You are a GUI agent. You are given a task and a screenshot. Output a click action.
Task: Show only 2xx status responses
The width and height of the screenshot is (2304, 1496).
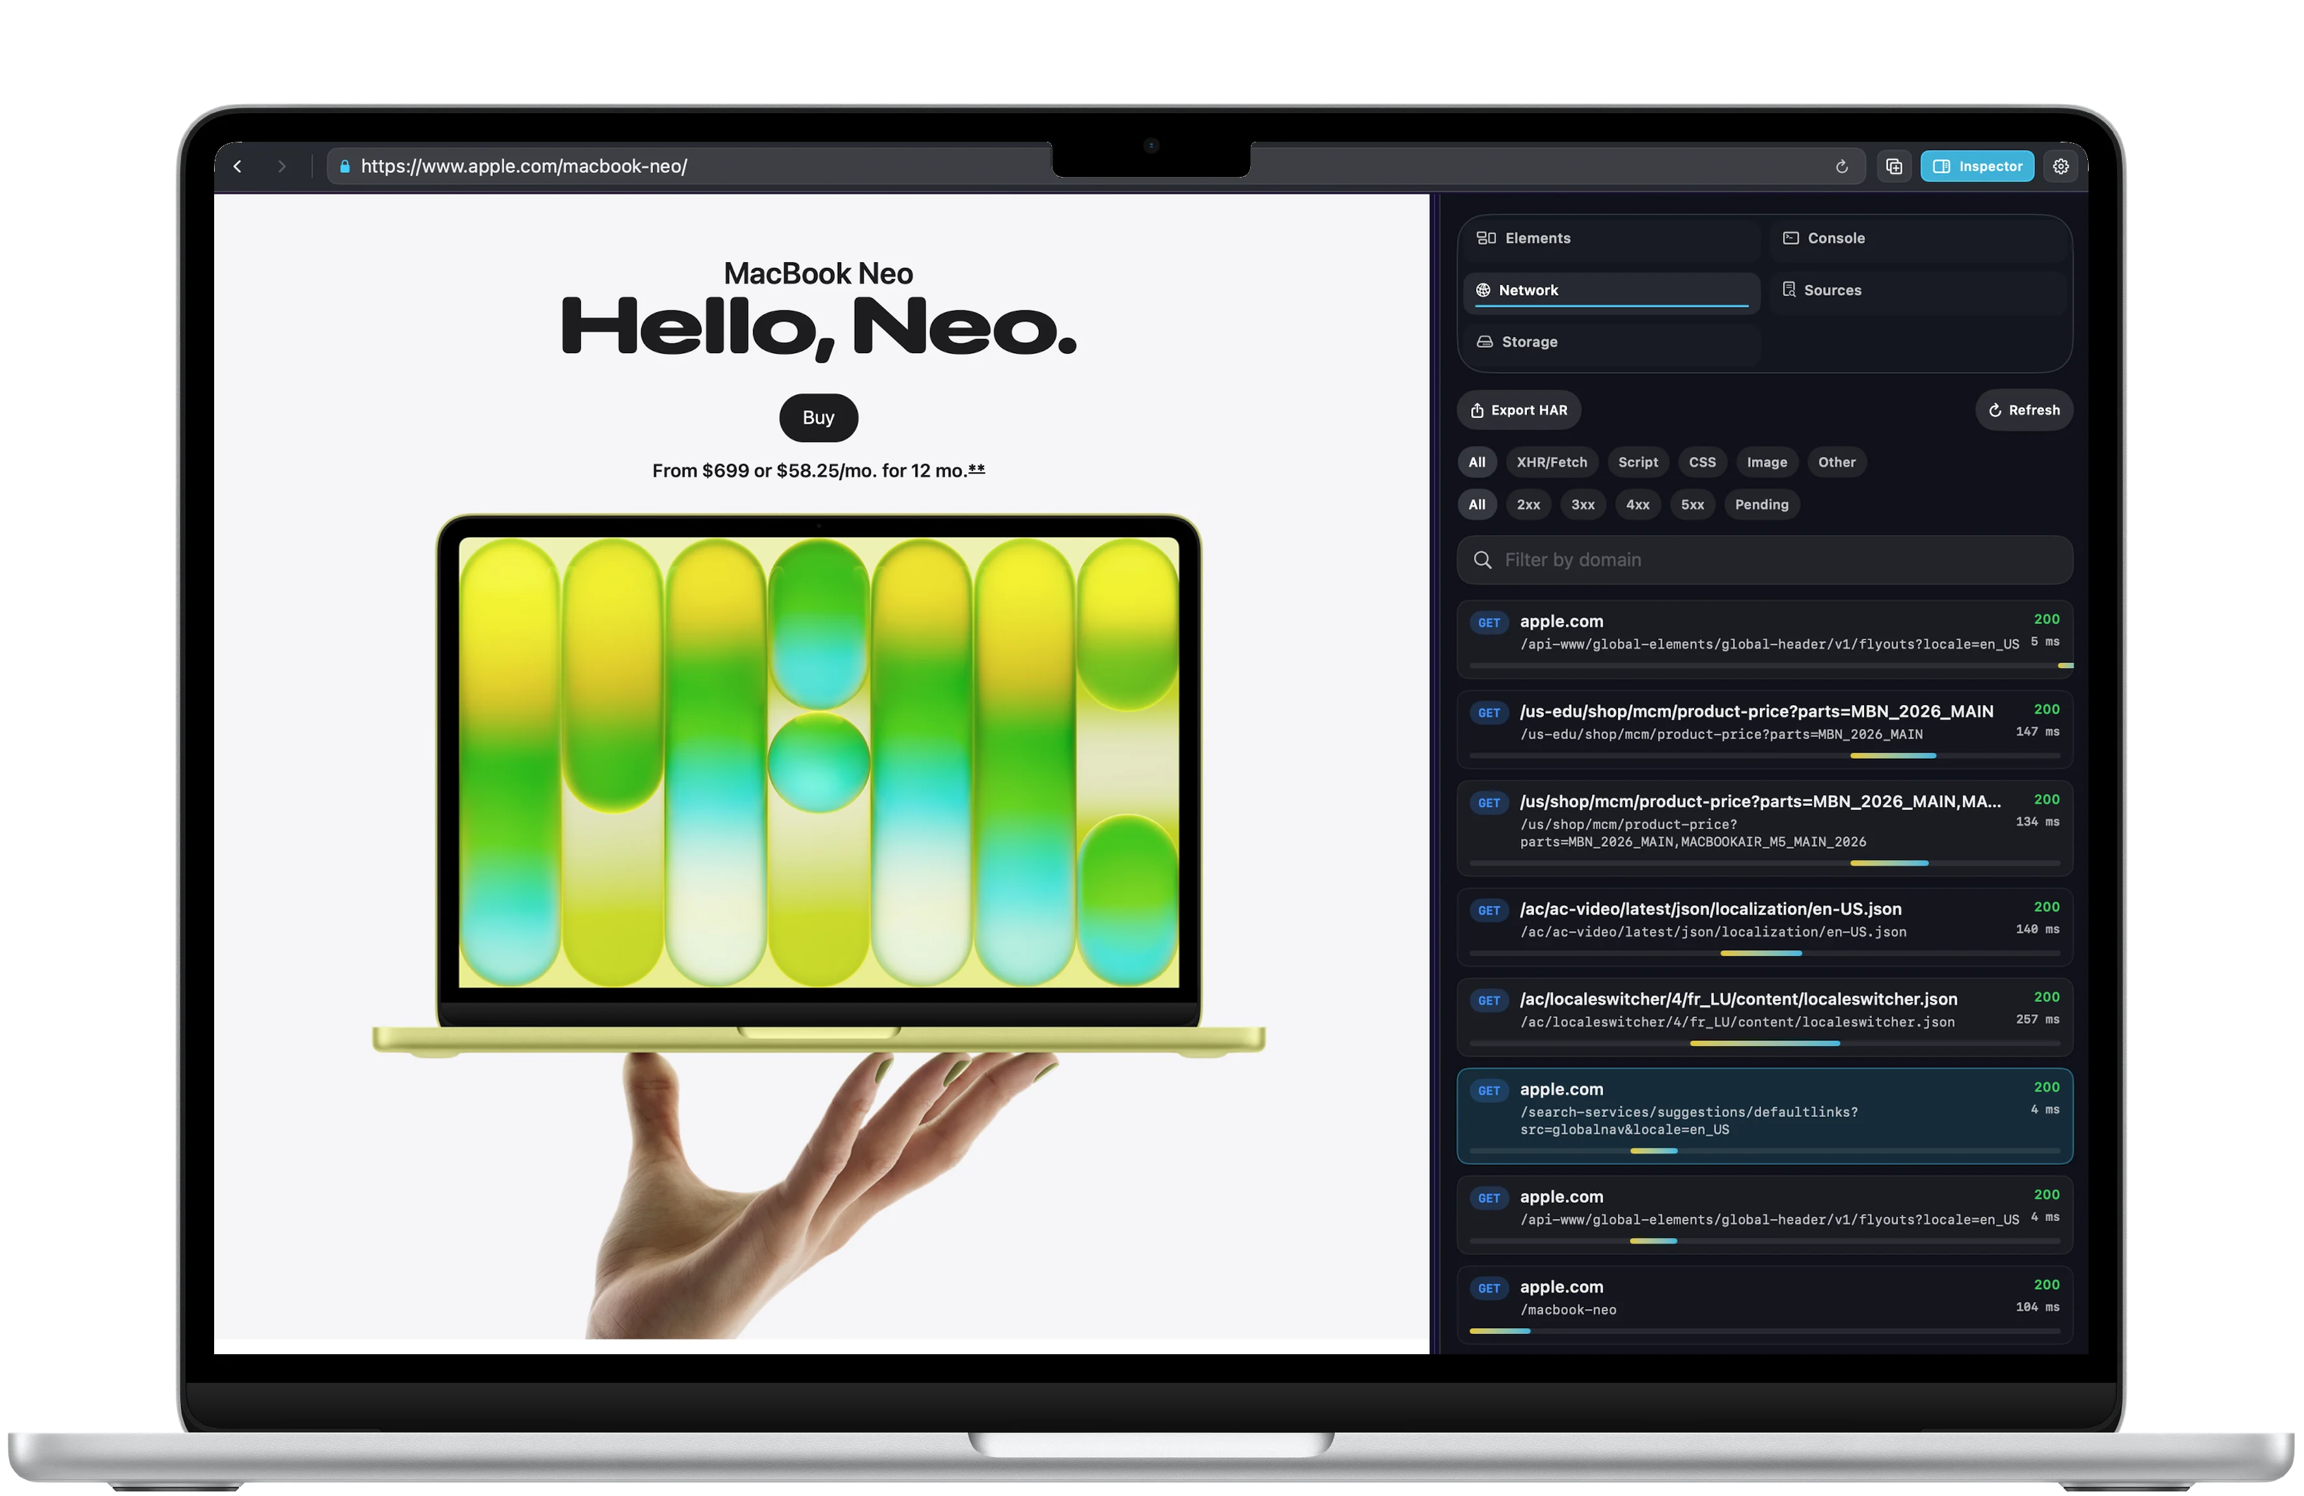pos(1528,504)
